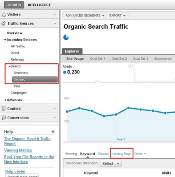Open the Viewing Metrics help link
The width and height of the screenshot is (175, 177).
(x=18, y=150)
